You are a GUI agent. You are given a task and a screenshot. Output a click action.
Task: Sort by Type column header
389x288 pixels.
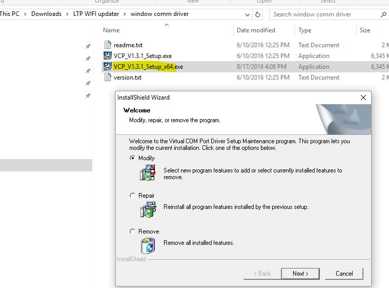[x=304, y=30]
